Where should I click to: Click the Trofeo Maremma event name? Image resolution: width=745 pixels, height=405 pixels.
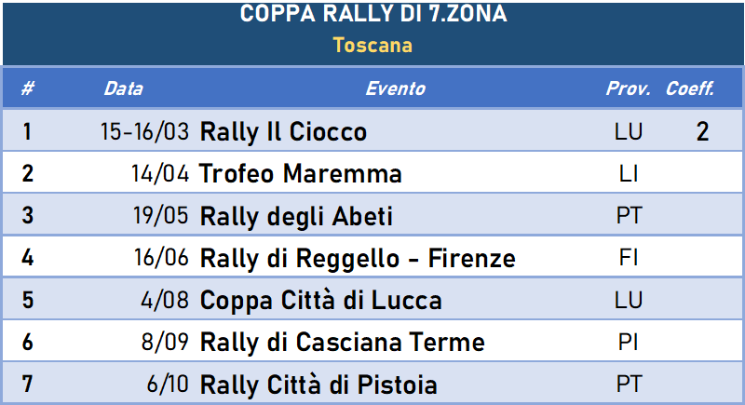[x=300, y=173]
